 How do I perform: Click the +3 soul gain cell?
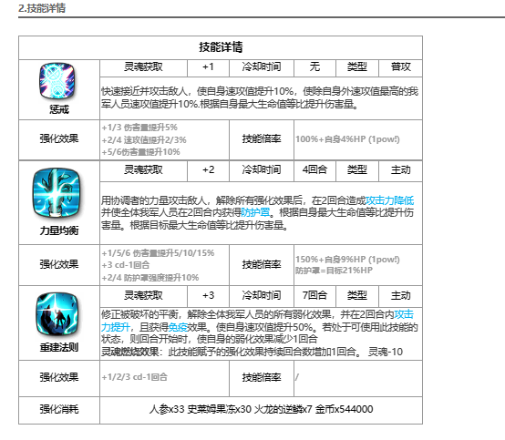(208, 295)
